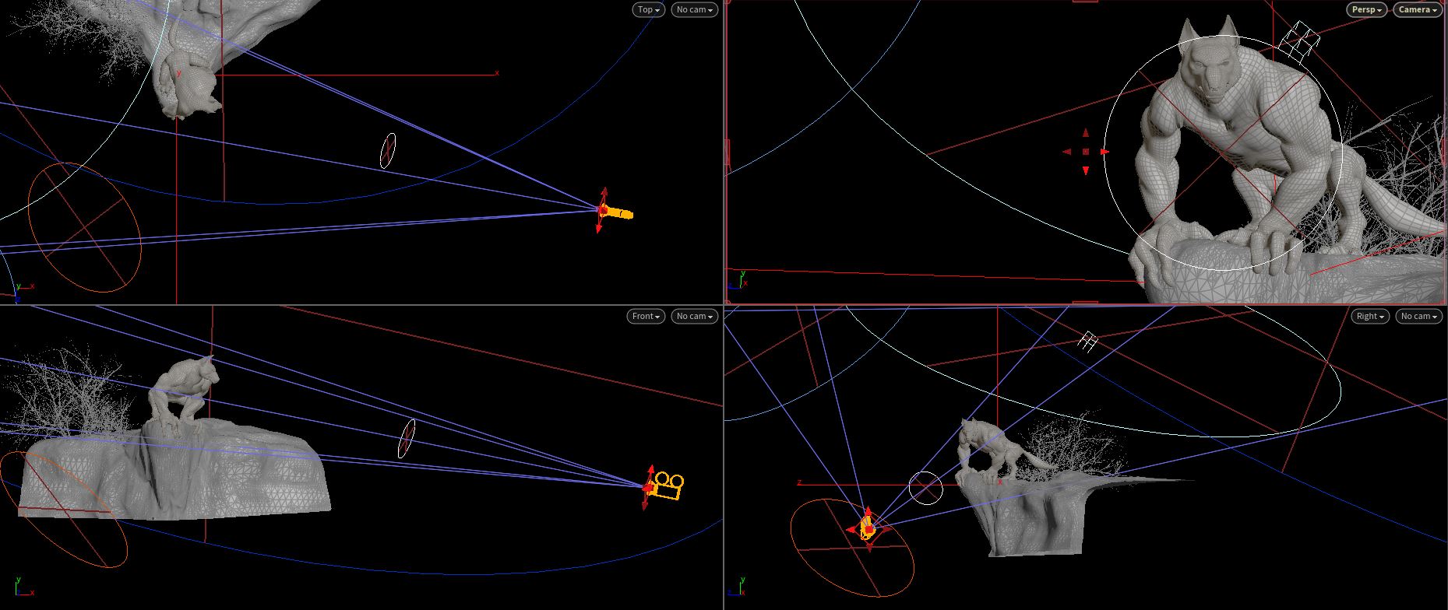
Task: Open No cam dropdown in Front viewport
Action: pyautogui.click(x=694, y=317)
